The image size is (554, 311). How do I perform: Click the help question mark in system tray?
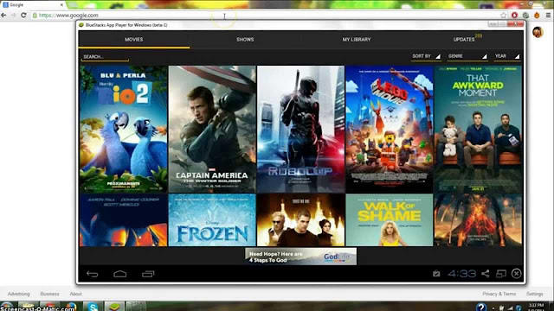[x=481, y=307]
